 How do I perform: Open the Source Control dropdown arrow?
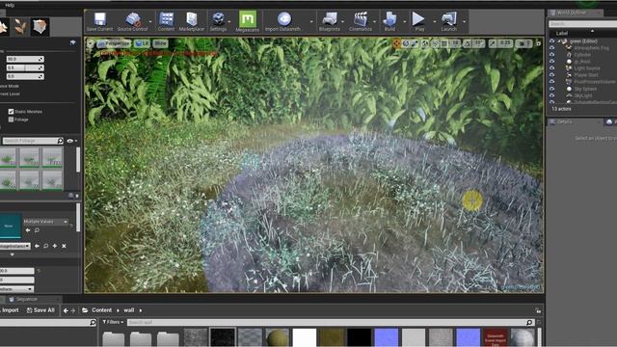pos(150,21)
